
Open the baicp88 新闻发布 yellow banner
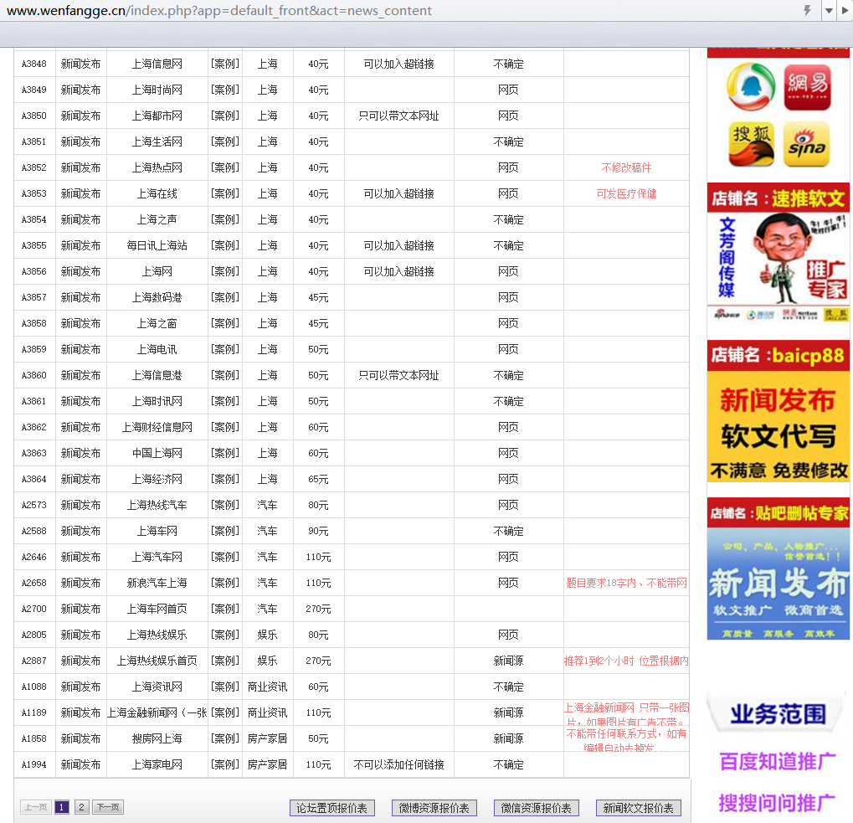pyautogui.click(x=778, y=412)
